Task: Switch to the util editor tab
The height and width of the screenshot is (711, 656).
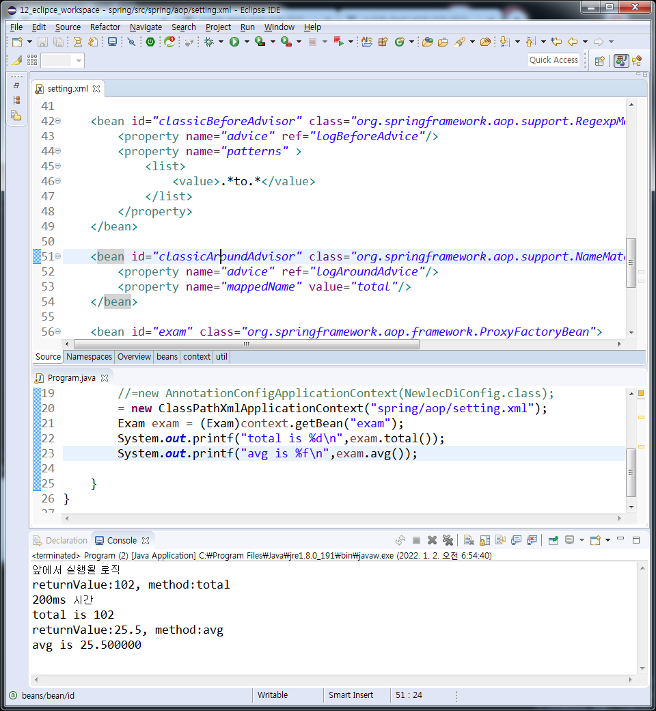Action: [221, 357]
